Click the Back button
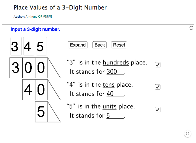The width and height of the screenshot is (196, 143). point(100,45)
